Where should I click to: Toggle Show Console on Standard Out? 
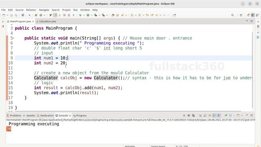pyautogui.click(x=214, y=116)
